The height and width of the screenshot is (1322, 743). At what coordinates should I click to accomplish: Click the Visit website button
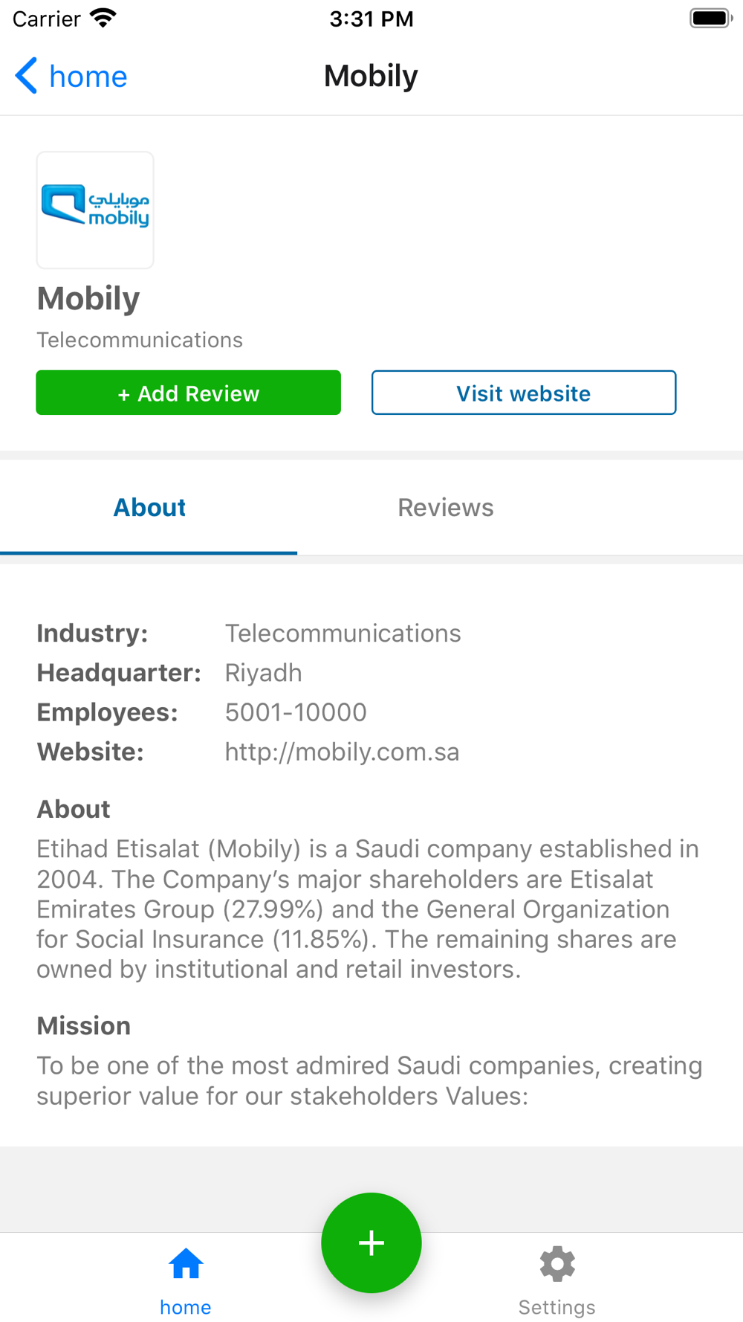(524, 393)
